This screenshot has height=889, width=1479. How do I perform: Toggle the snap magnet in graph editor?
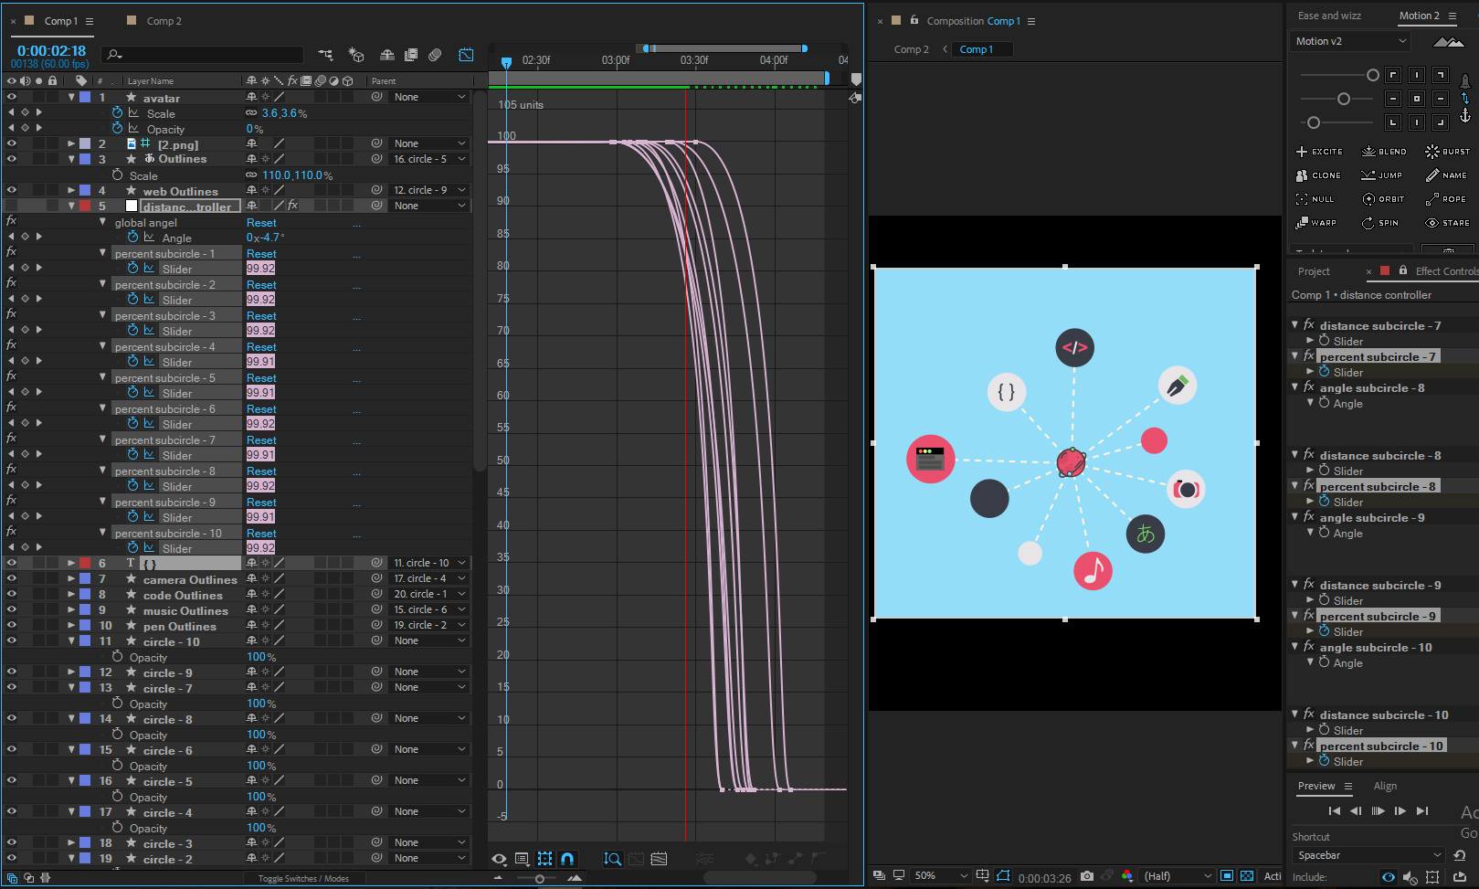coord(567,859)
